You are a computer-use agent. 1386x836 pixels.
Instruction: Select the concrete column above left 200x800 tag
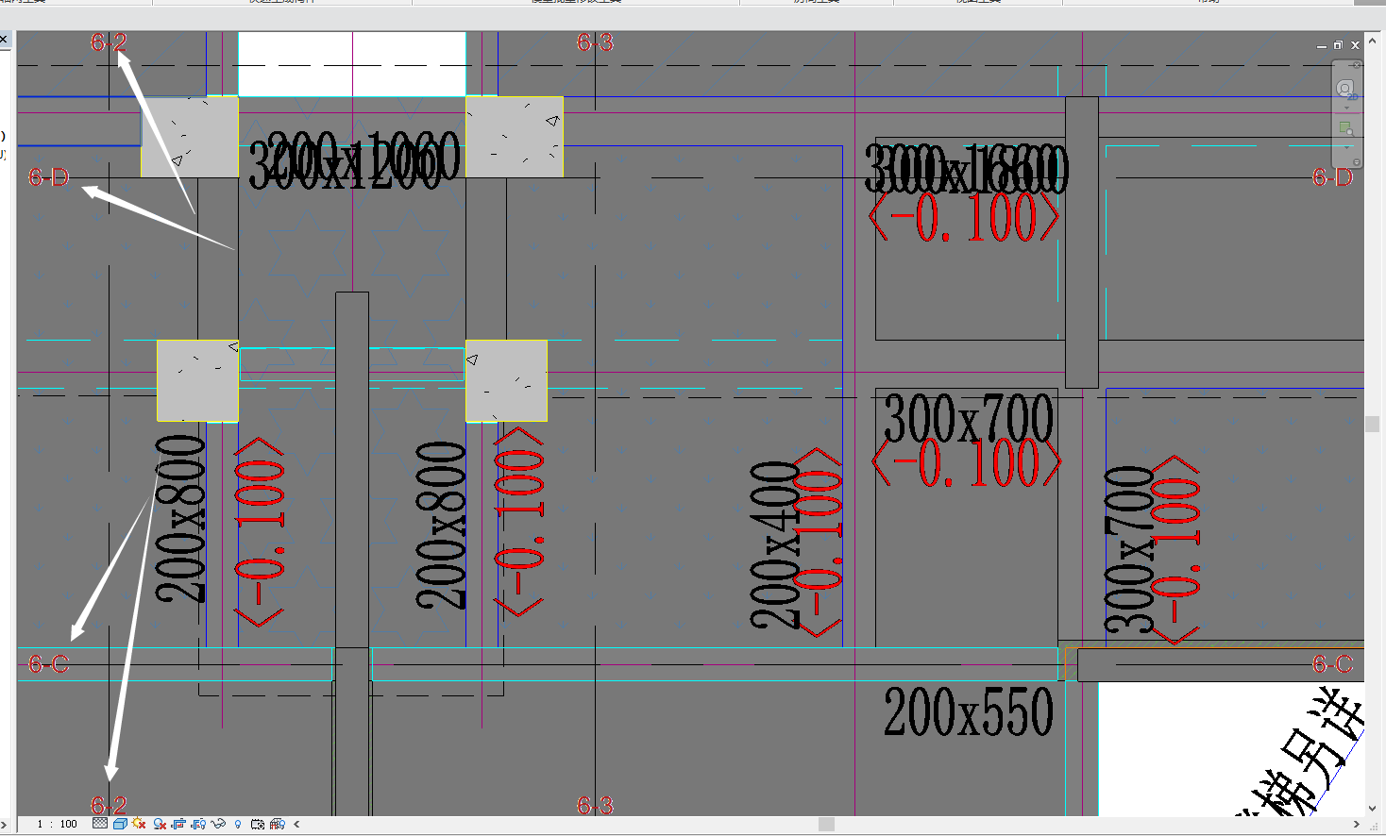click(197, 381)
